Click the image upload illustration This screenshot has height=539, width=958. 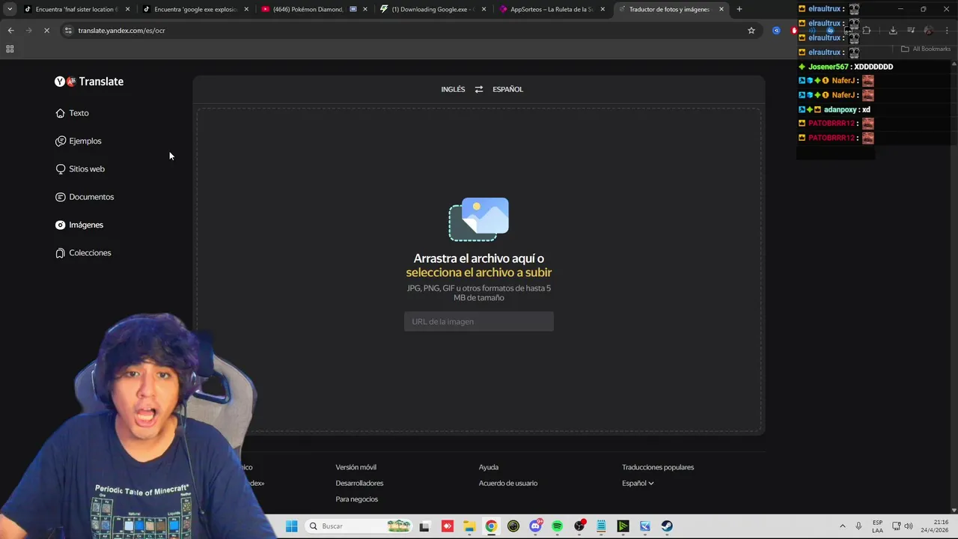pos(479,219)
